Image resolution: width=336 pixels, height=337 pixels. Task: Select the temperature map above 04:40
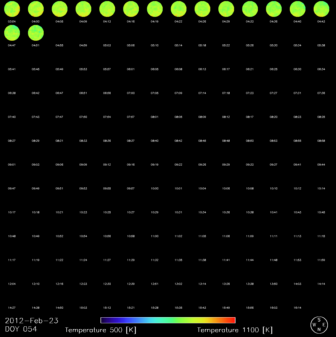(x=297, y=9)
